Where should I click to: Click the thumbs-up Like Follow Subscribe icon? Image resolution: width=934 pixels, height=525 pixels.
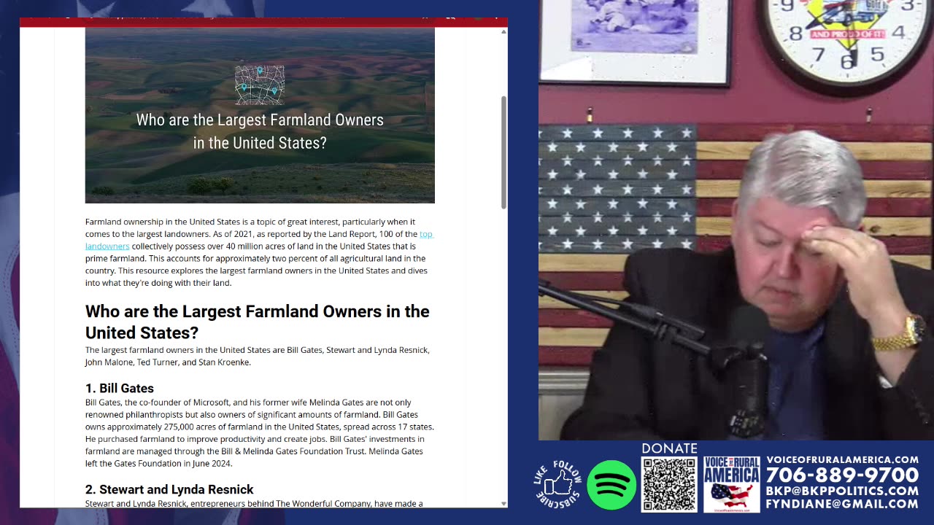coord(558,483)
